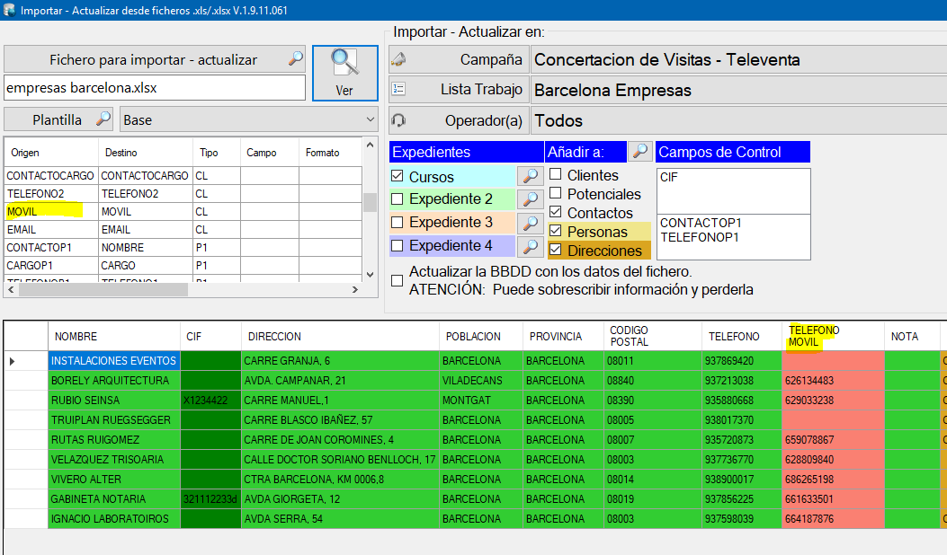Uncheck the Personas checkbox

[556, 231]
